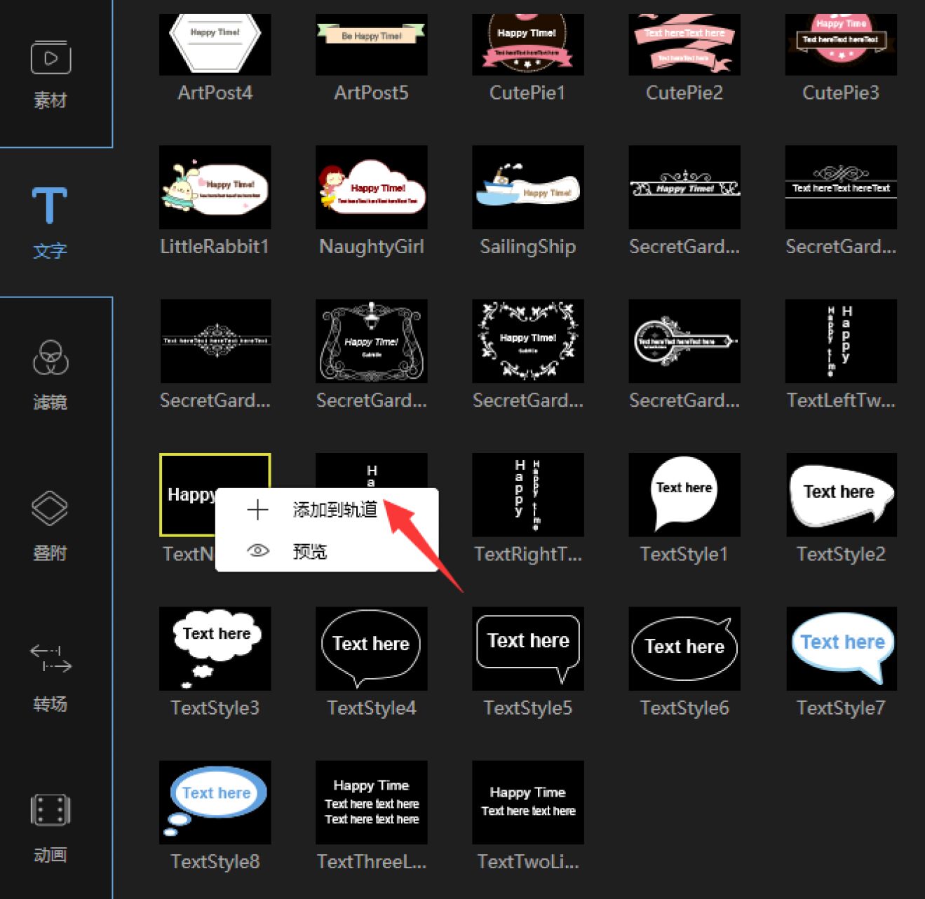The width and height of the screenshot is (925, 899).
Task: Open the 动画 (Animation) film icon
Action: point(50,811)
